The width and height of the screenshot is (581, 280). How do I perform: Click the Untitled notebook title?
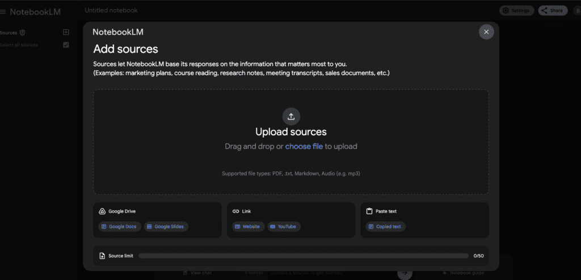[x=111, y=10]
